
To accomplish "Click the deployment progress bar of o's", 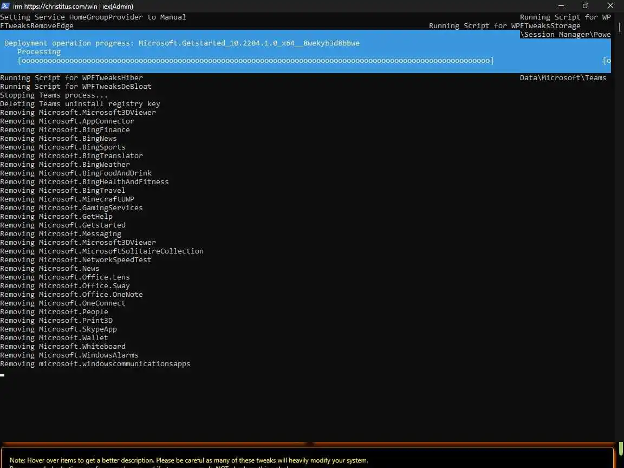I will tap(256, 61).
